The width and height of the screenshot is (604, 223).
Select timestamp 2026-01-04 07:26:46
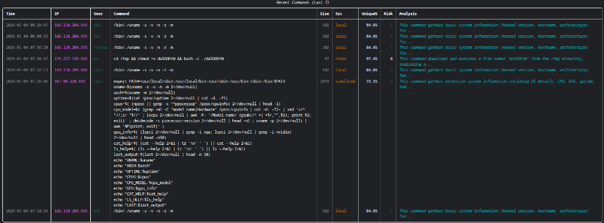point(27,82)
